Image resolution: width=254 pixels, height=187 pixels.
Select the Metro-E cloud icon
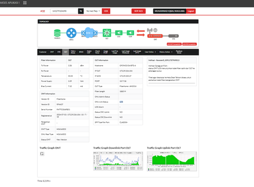point(89,33)
